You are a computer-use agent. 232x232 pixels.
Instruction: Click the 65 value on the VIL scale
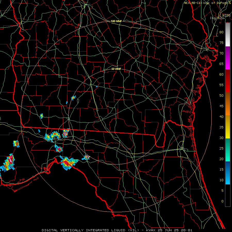coord(221,64)
